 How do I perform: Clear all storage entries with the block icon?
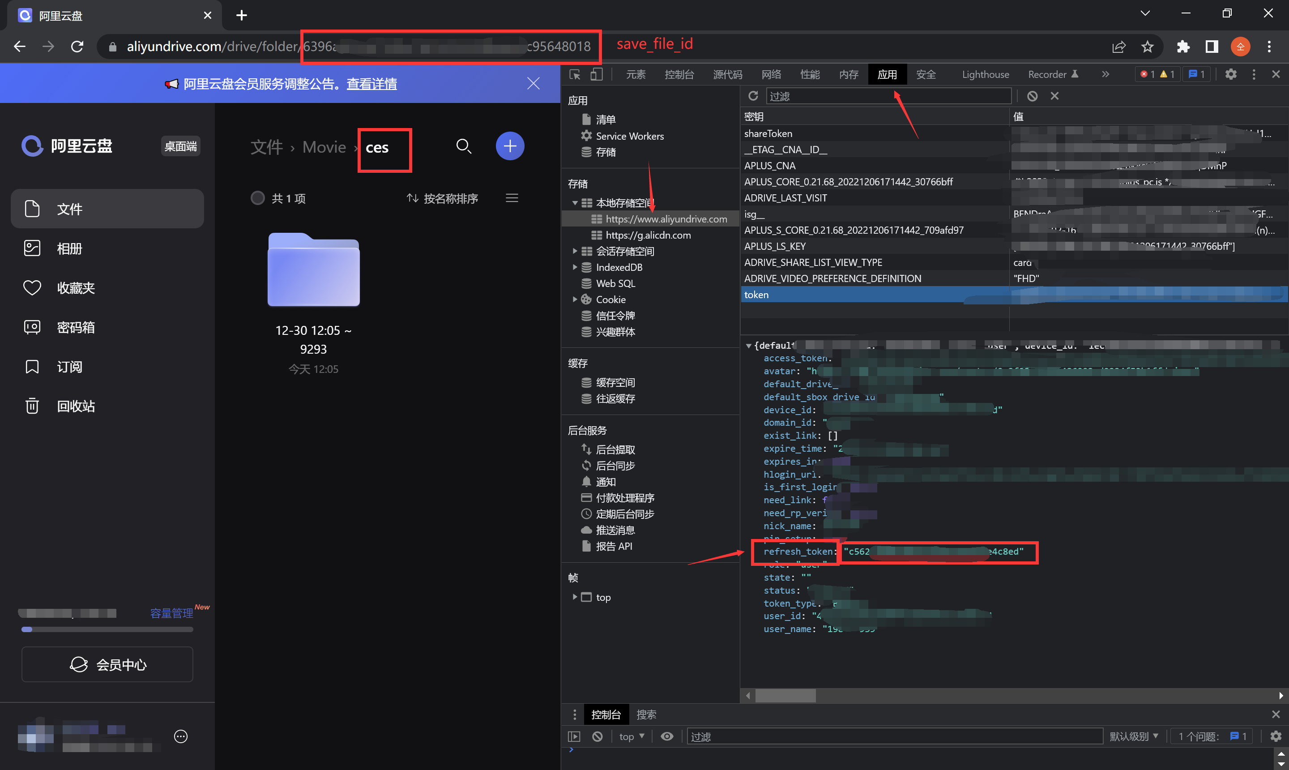(x=1032, y=96)
